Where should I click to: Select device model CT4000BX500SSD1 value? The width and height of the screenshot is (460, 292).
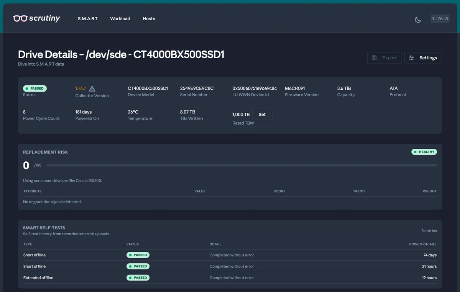click(x=148, y=89)
